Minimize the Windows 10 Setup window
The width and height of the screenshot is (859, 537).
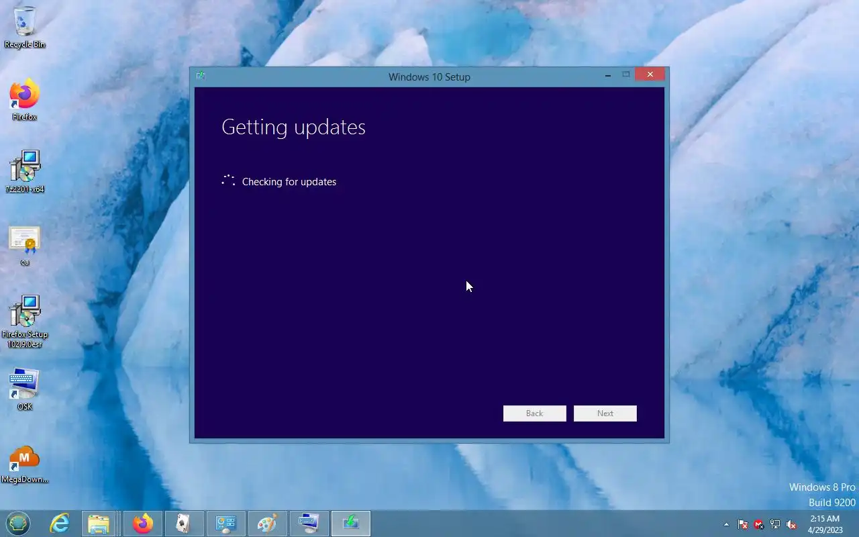click(608, 75)
